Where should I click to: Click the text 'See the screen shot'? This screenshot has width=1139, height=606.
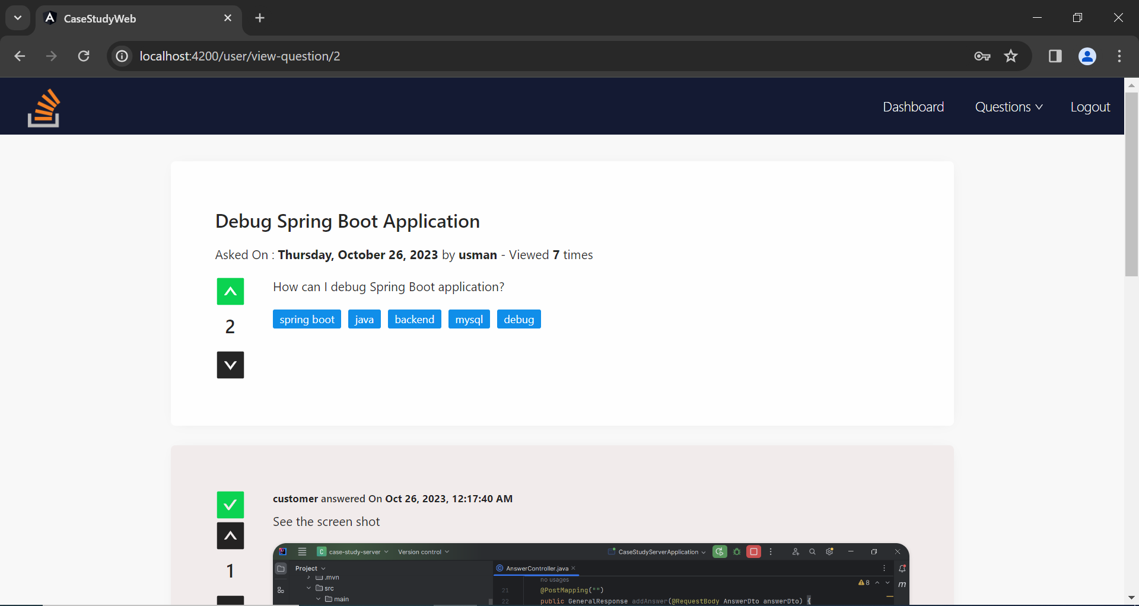click(x=326, y=522)
